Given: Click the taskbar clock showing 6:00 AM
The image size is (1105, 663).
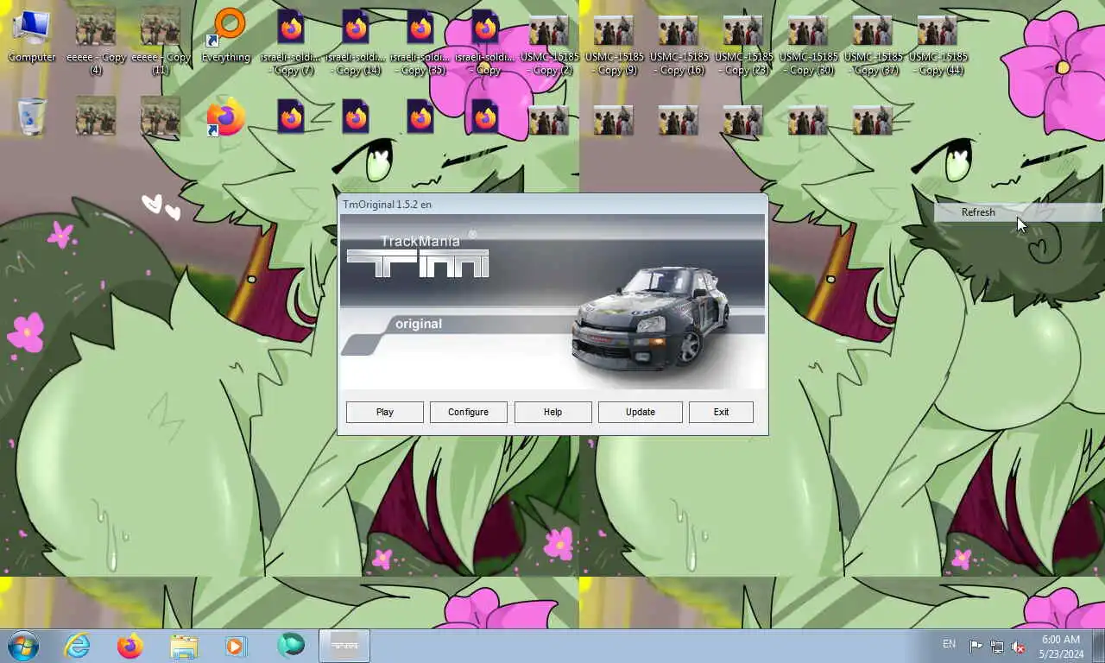Looking at the screenshot, I should pos(1061,647).
